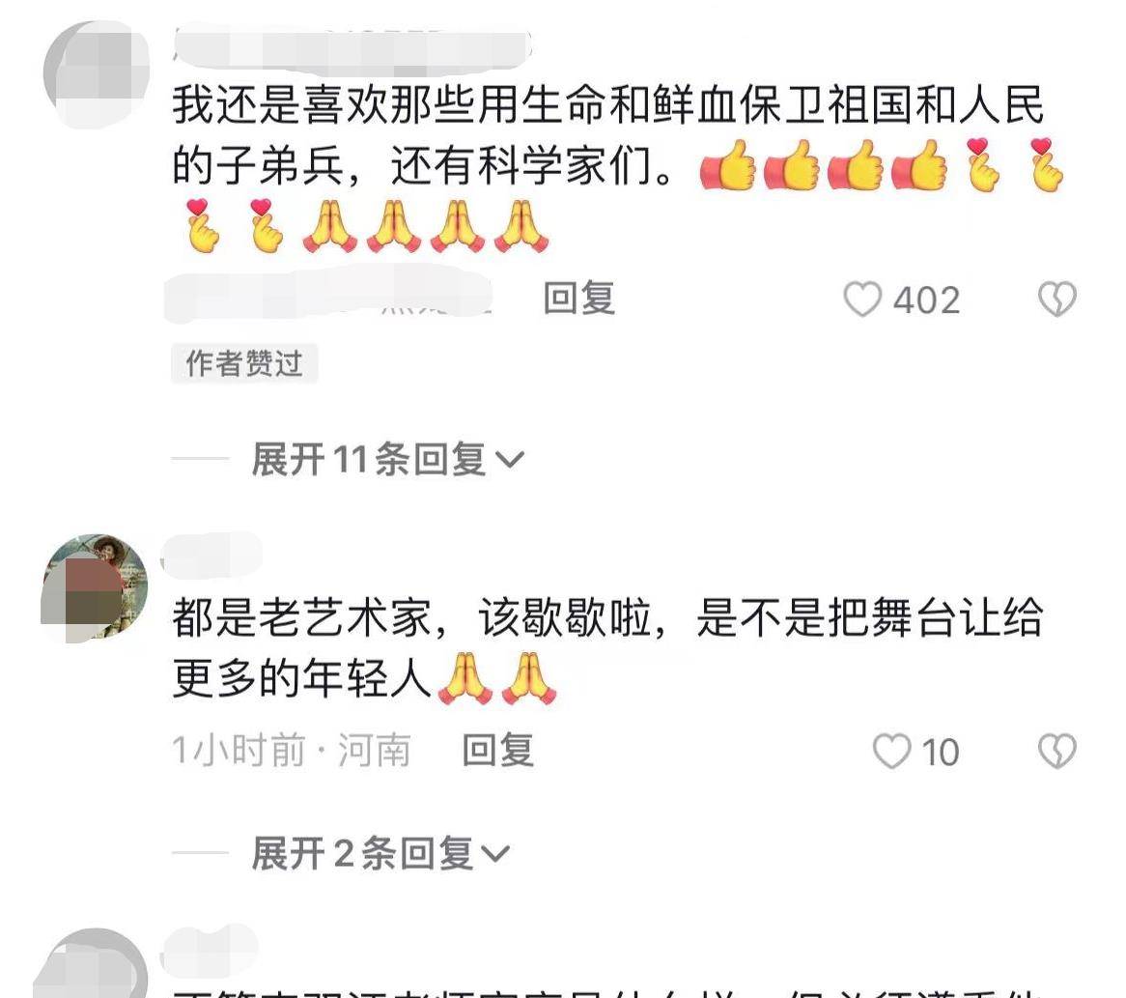The height and width of the screenshot is (998, 1126).
Task: Reply to the 河南 user's comment
Action: click(x=497, y=751)
